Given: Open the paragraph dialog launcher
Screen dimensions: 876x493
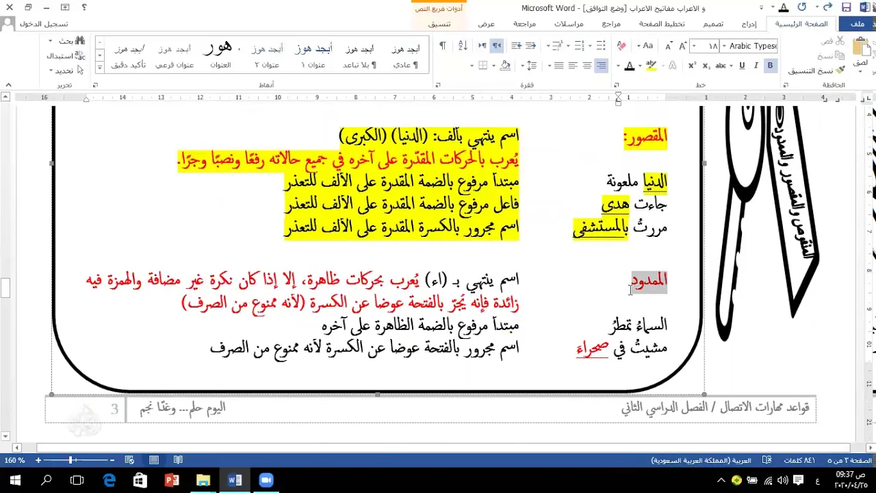Looking at the screenshot, I should (437, 86).
